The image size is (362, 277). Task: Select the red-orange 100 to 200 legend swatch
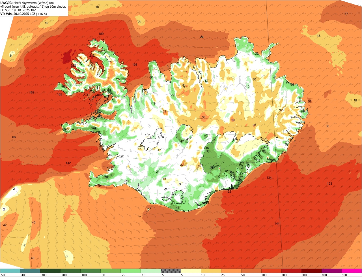click(271, 271)
